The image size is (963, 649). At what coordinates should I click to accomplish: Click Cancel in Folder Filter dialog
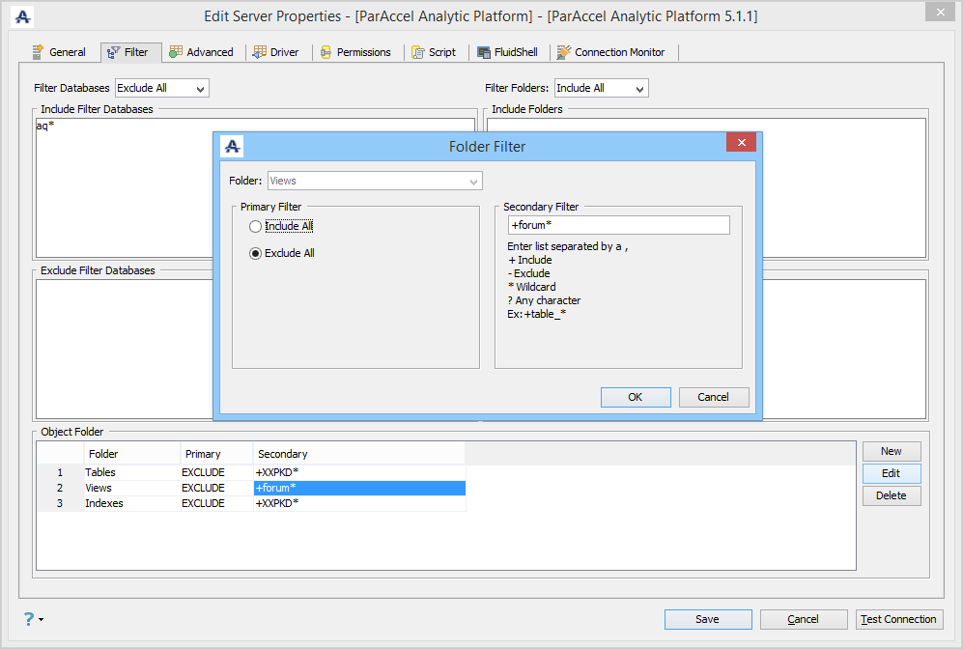coord(714,397)
